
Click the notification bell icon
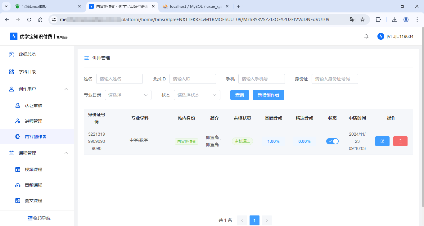coord(366,37)
